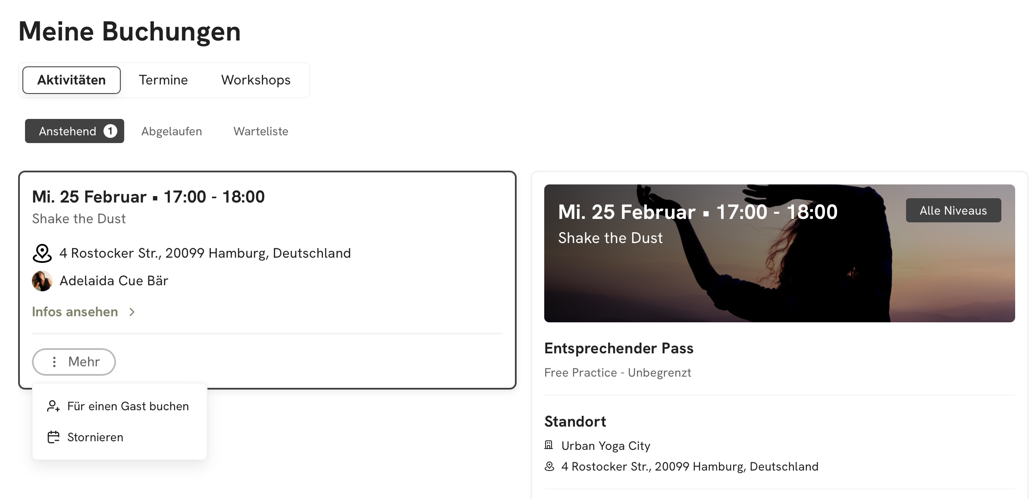The image size is (1035, 499).
Task: Choose Stornieren from the menu
Action: point(95,437)
